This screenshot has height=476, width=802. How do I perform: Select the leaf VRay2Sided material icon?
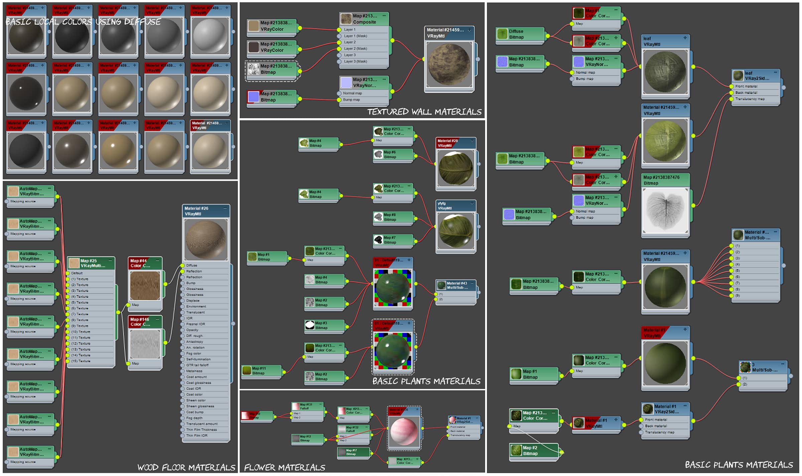click(x=738, y=75)
